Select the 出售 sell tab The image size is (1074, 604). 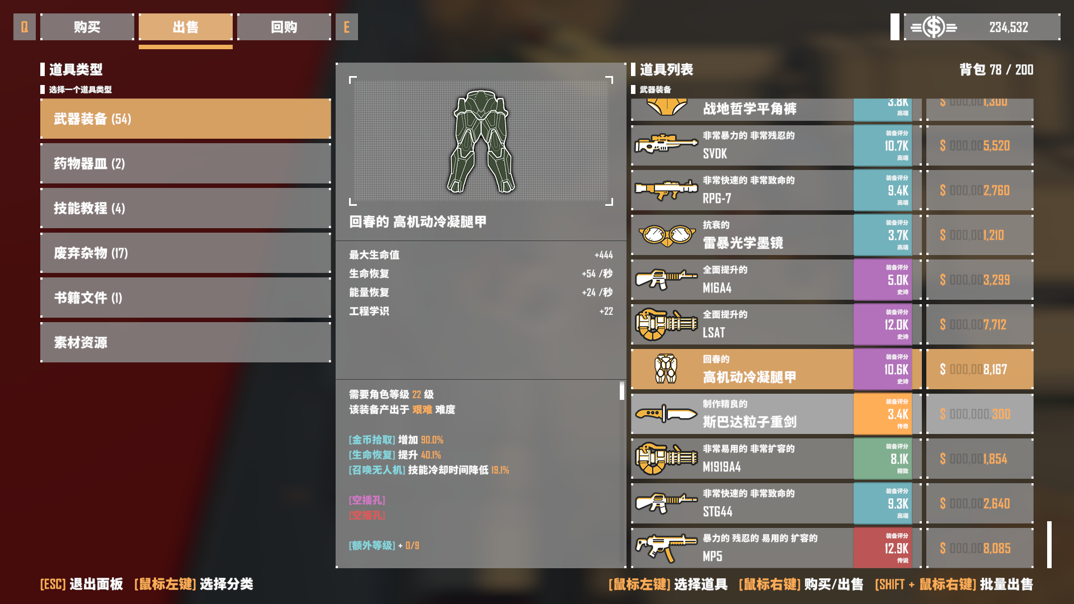[x=186, y=27]
